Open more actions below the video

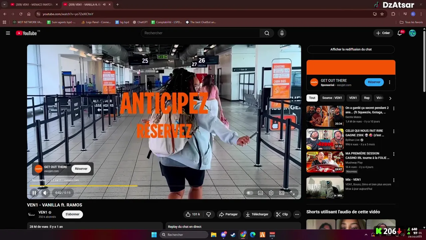297,214
